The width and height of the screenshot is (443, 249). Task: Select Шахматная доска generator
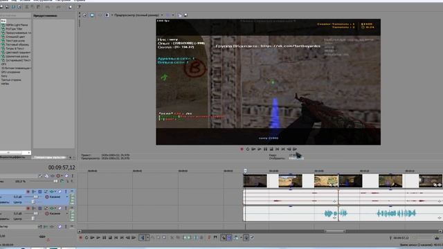pos(17,57)
